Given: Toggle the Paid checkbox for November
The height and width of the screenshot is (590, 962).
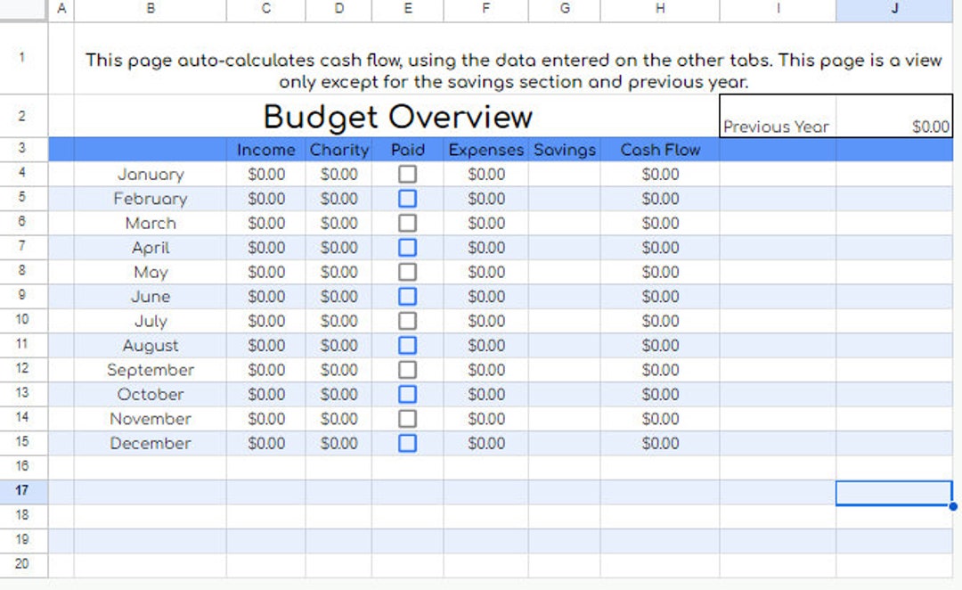Looking at the screenshot, I should click(407, 418).
